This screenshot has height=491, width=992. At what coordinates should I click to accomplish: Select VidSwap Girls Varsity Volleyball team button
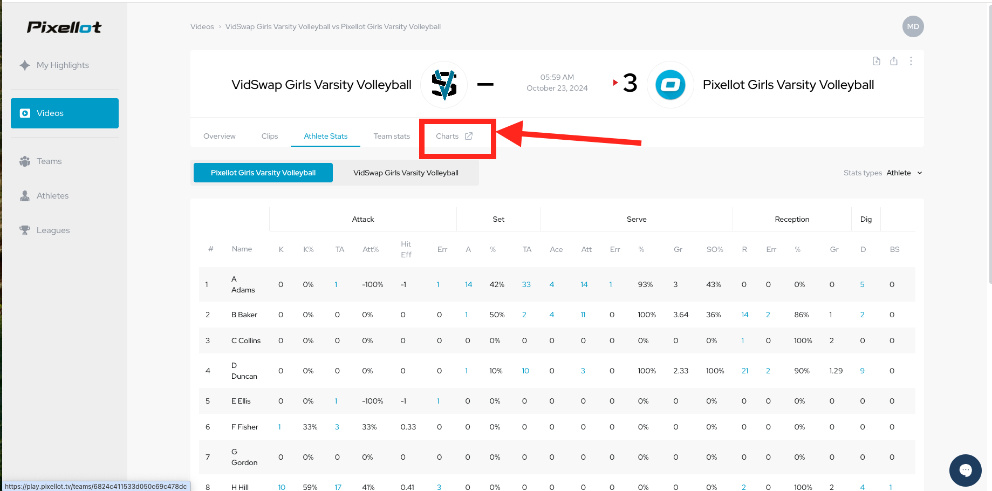click(x=406, y=173)
